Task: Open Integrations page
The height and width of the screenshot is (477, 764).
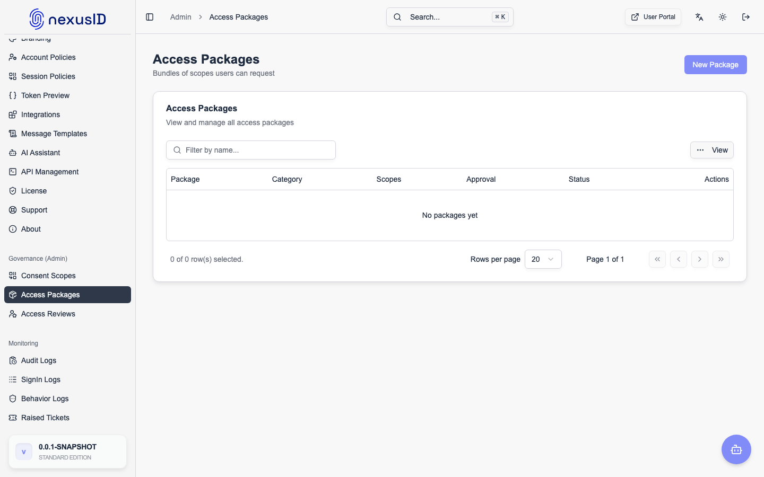Action: click(x=67, y=114)
